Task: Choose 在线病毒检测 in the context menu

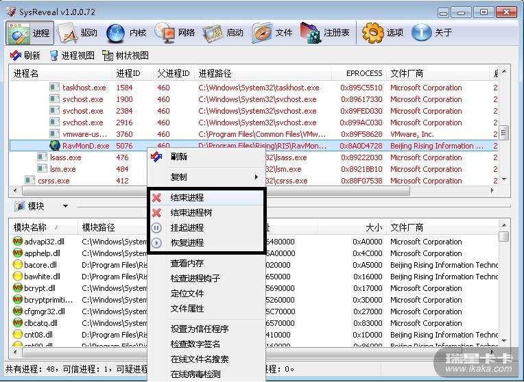Action: point(205,374)
